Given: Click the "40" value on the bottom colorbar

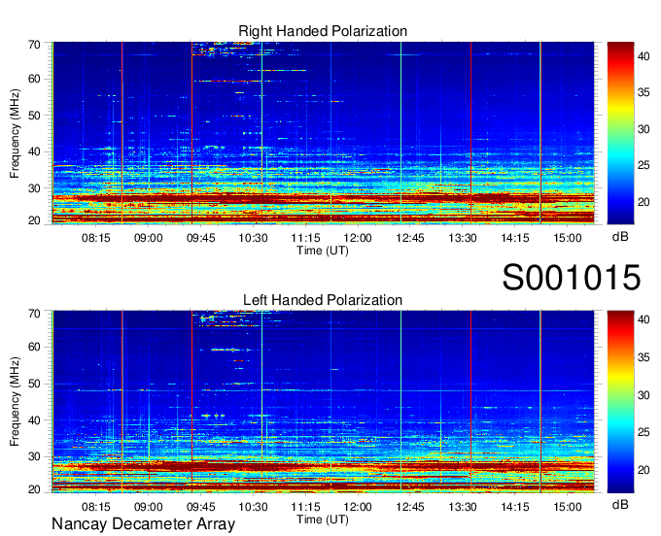Looking at the screenshot, I should click(644, 319).
